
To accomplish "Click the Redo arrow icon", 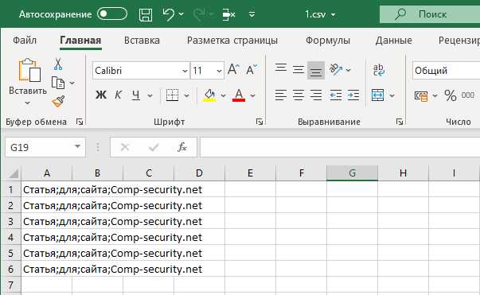I will point(199,14).
